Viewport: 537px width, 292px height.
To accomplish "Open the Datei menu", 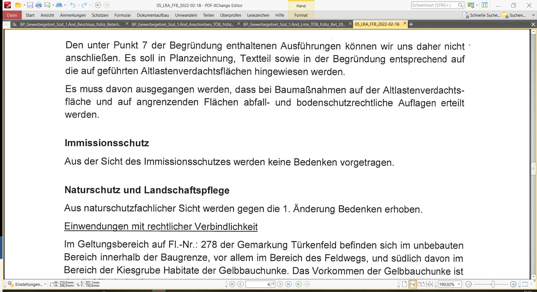I will [12, 15].
